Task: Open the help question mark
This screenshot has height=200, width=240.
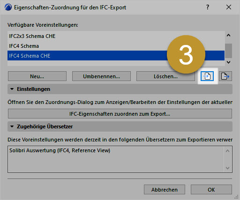Action: pyautogui.click(x=208, y=7)
